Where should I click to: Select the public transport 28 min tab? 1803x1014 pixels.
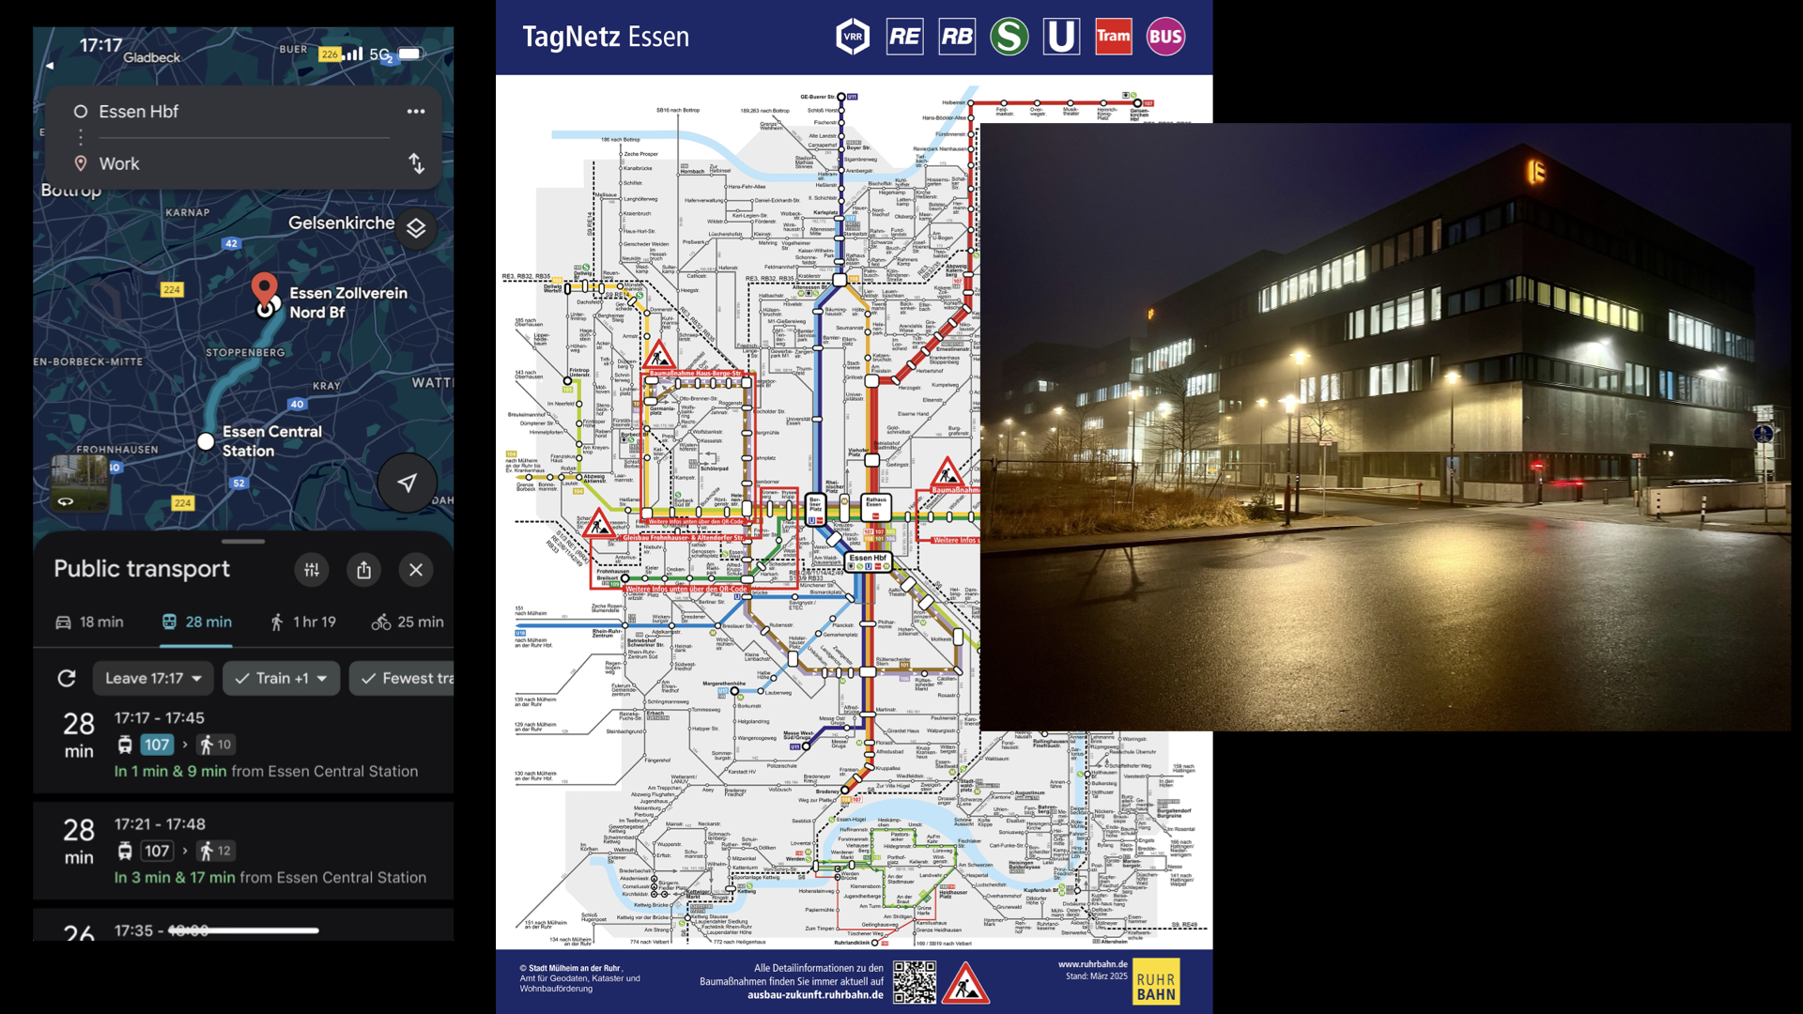(196, 622)
